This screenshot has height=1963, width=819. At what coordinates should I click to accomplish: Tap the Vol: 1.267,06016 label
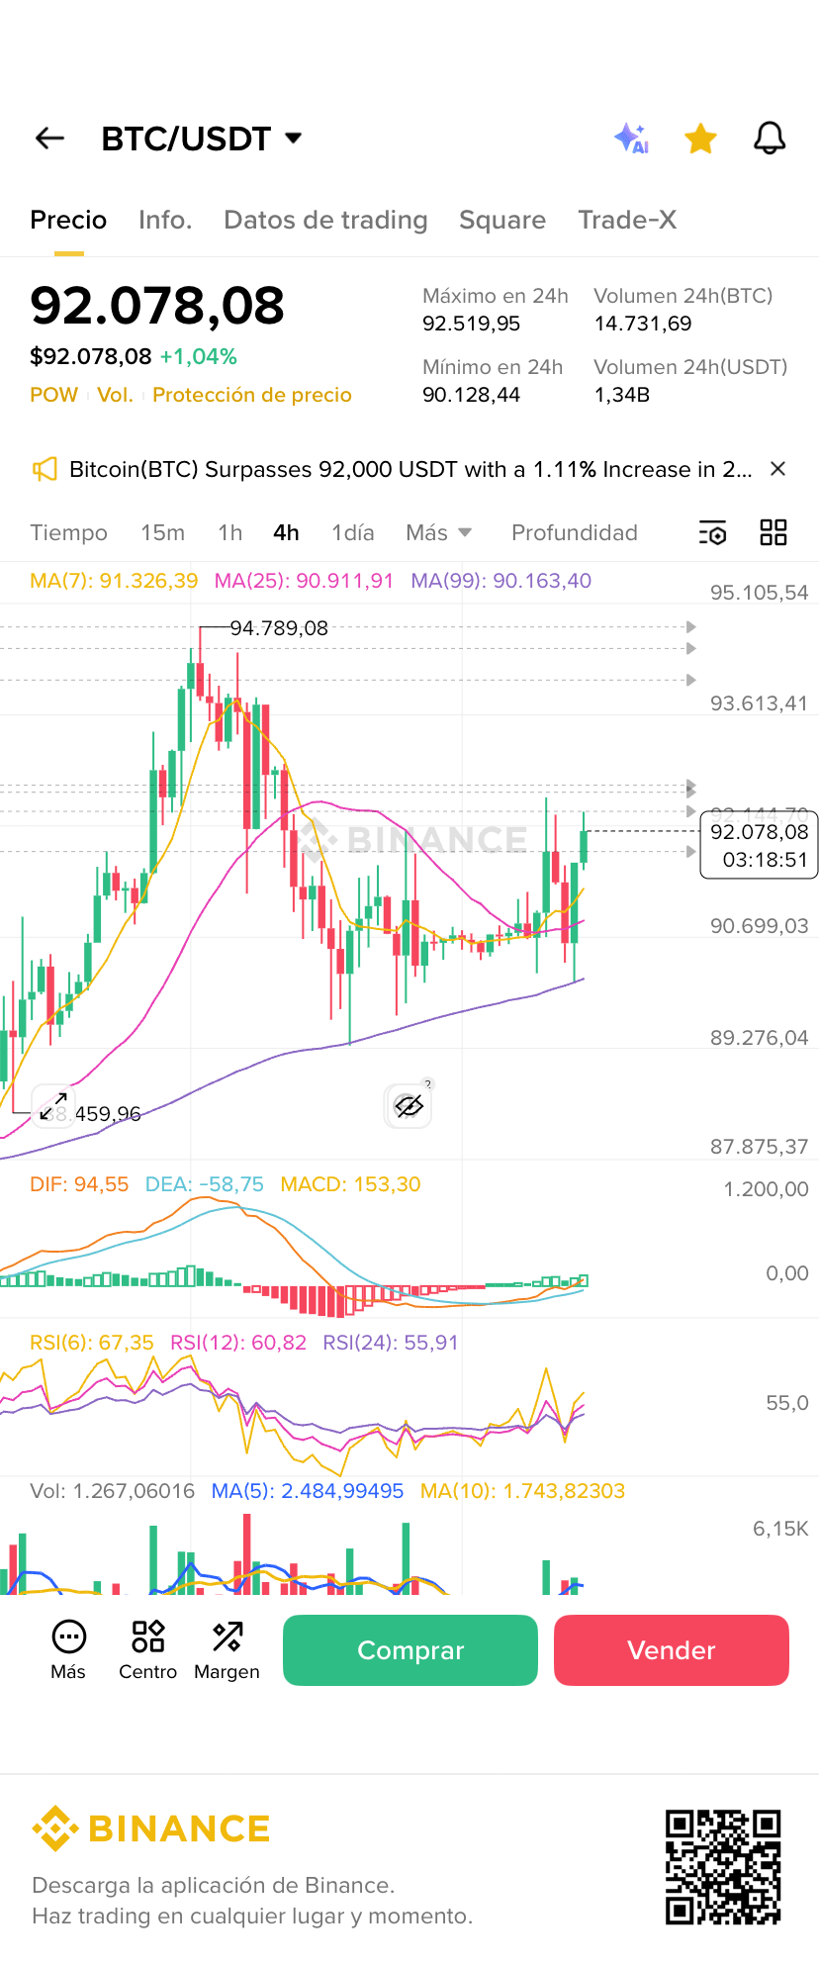(112, 1491)
